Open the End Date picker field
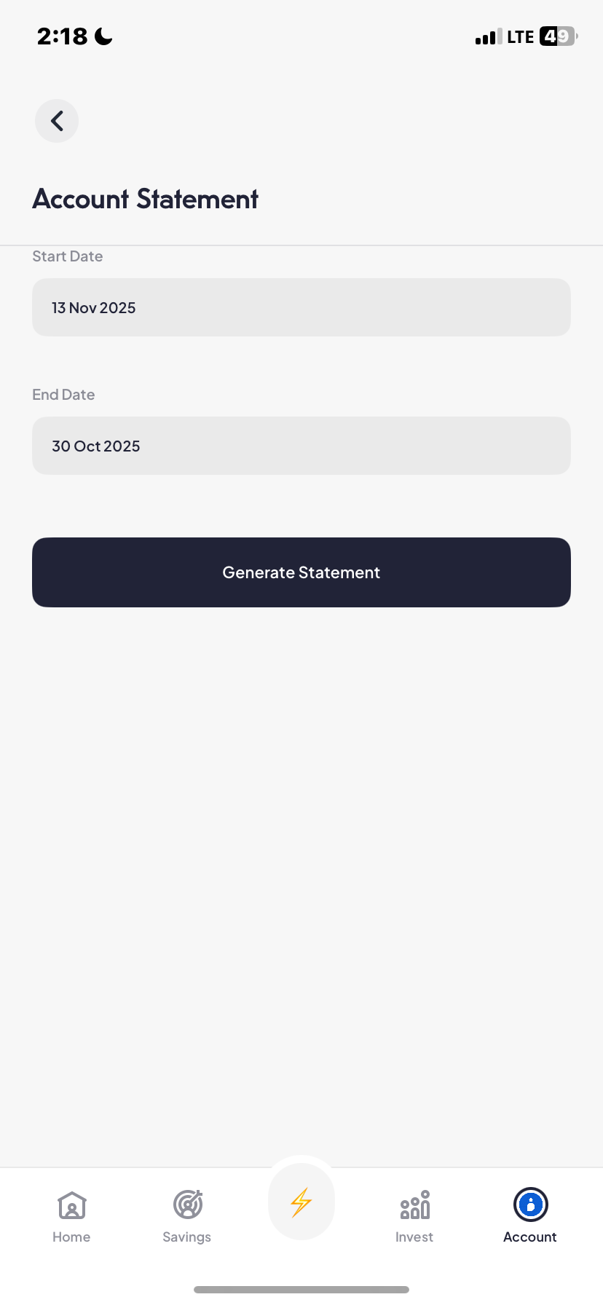 coord(301,446)
